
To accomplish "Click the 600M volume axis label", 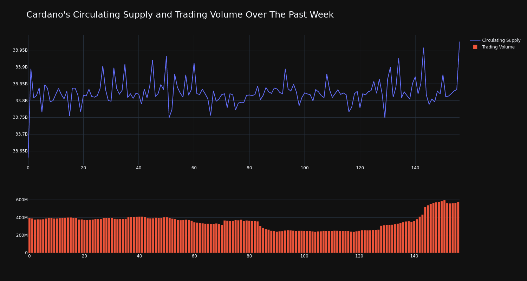I will click(x=22, y=200).
